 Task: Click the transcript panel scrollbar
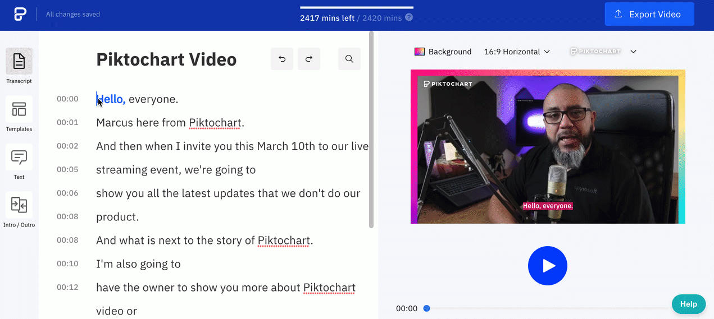[371, 130]
